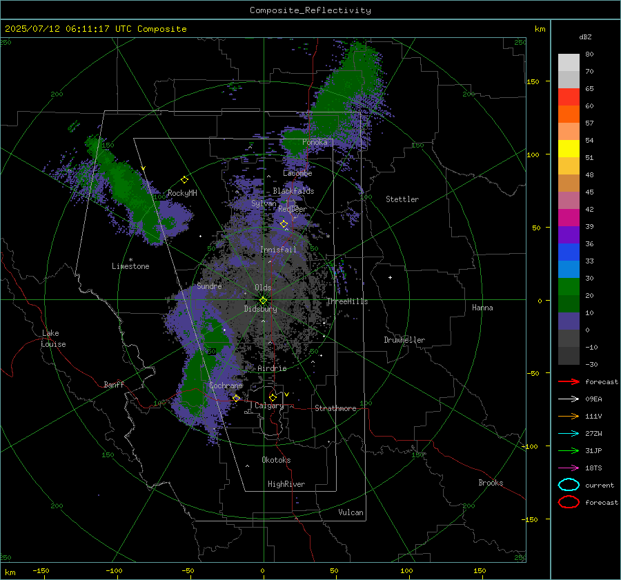Click the yellow diamond marker near RockyMH
Screen dimensions: 621x580
click(184, 180)
